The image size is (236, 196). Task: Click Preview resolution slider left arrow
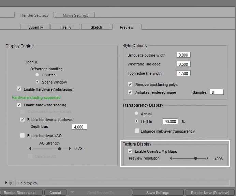pyautogui.click(x=171, y=159)
